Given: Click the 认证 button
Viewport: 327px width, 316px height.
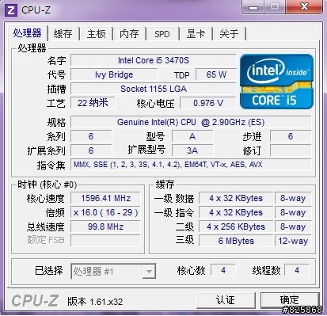Looking at the screenshot, I should point(226,300).
